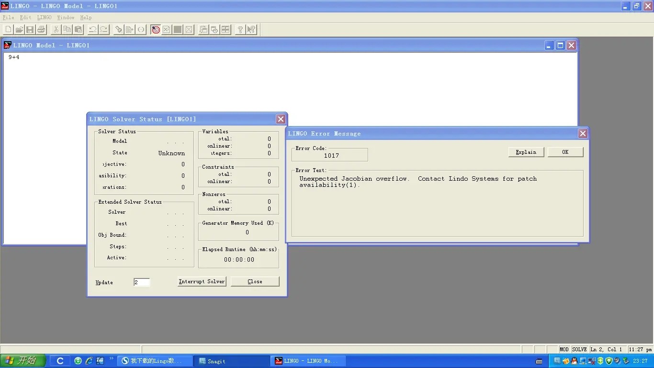The width and height of the screenshot is (654, 368).
Task: Switch to the Snagit taskbar button
Action: (x=232, y=361)
